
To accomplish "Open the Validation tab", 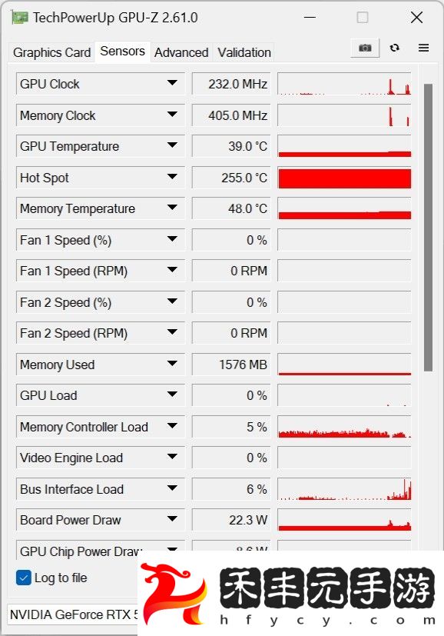I will tap(244, 52).
